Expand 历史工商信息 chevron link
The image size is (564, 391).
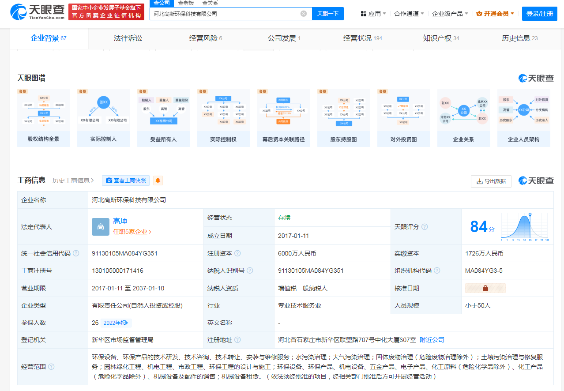pyautogui.click(x=73, y=180)
